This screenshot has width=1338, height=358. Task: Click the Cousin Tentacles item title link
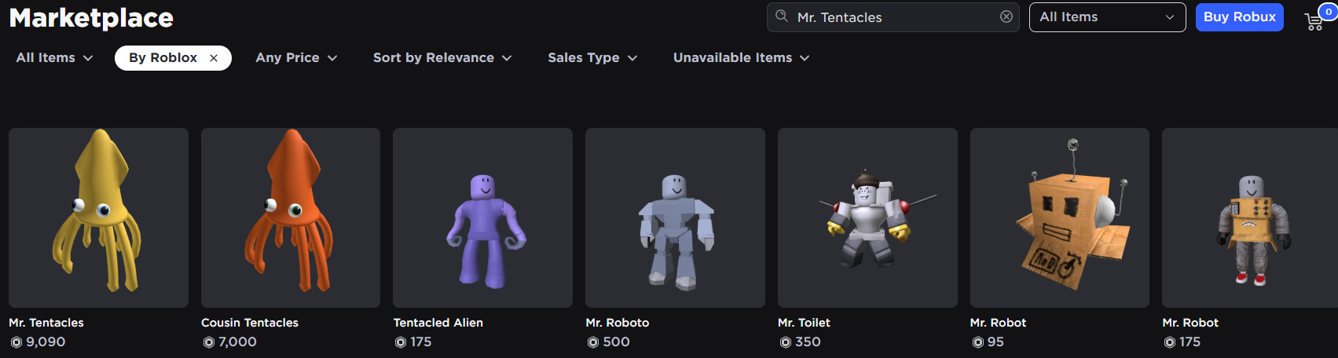pos(250,323)
